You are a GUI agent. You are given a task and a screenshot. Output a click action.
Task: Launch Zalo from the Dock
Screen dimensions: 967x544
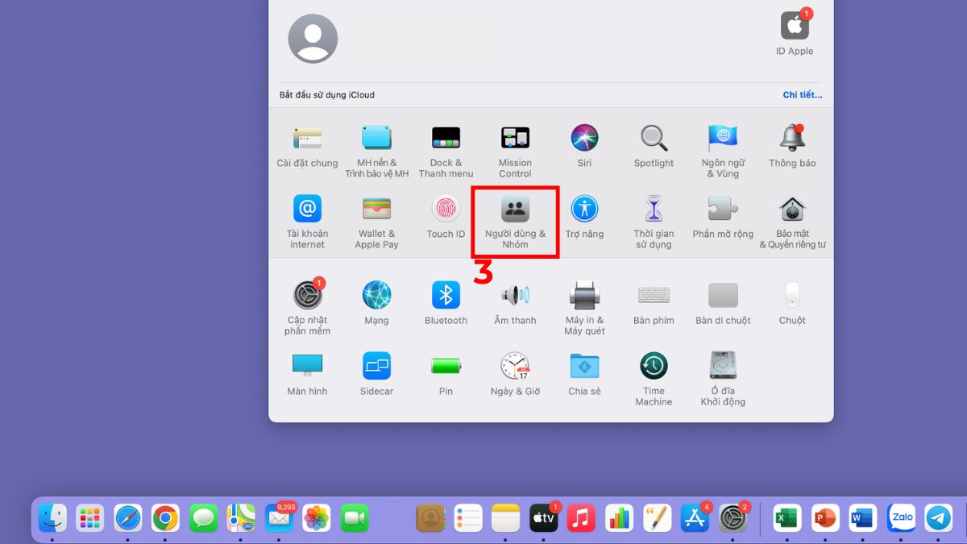pyautogui.click(x=902, y=518)
